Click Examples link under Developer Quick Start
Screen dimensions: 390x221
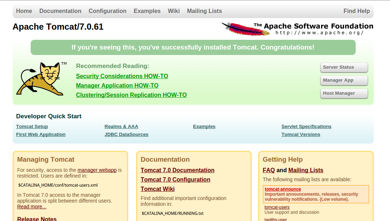pyautogui.click(x=204, y=127)
